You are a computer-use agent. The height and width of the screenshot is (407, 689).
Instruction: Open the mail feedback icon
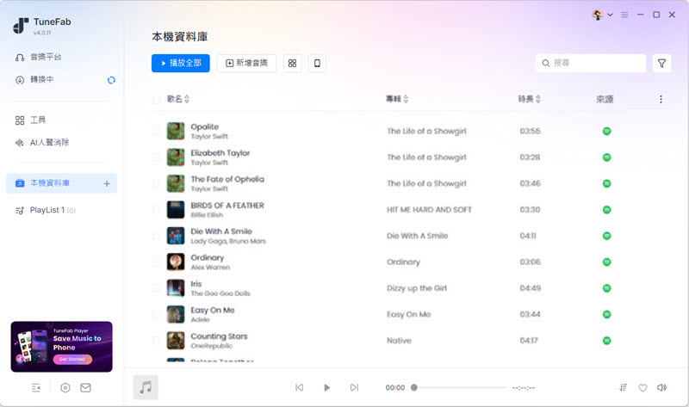tap(85, 388)
